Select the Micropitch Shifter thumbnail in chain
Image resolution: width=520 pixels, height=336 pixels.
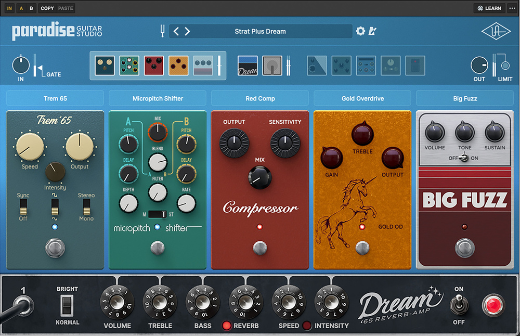(129, 66)
